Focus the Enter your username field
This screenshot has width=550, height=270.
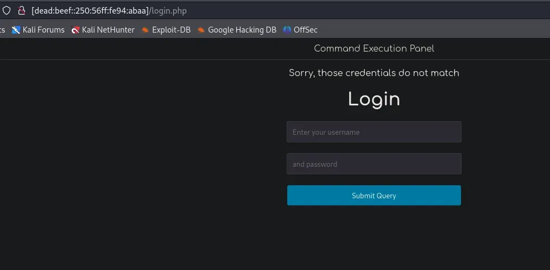tap(374, 131)
